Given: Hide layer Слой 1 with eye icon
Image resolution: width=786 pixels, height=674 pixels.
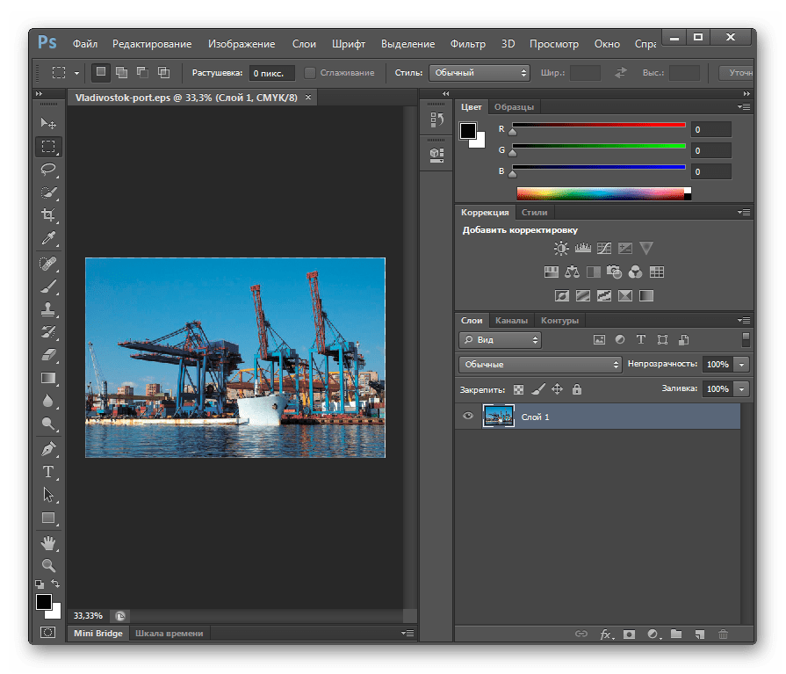Looking at the screenshot, I should (468, 417).
